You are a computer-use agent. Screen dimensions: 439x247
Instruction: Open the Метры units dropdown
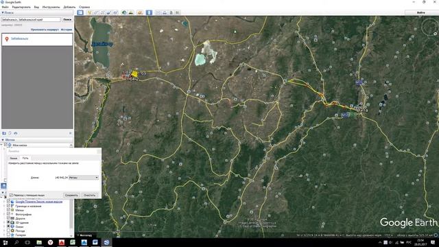84,178
